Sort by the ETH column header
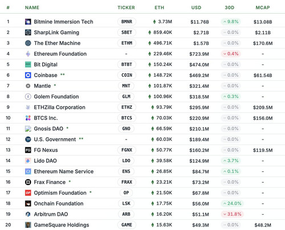Viewport: 285px width, 230px height. click(x=159, y=7)
